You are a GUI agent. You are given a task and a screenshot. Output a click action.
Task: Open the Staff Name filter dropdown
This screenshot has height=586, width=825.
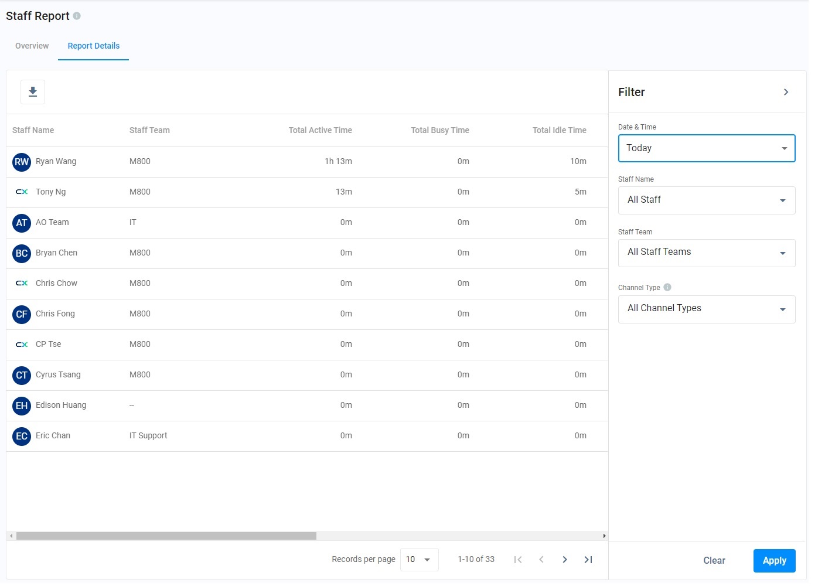pyautogui.click(x=706, y=200)
